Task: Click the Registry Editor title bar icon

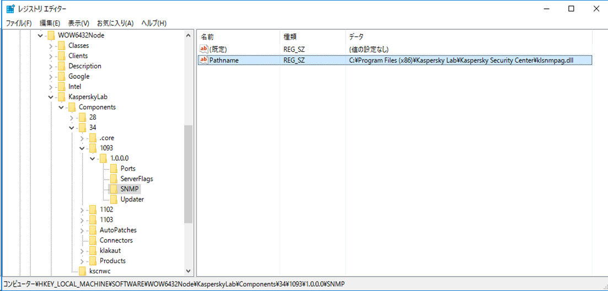Action: 11,9
